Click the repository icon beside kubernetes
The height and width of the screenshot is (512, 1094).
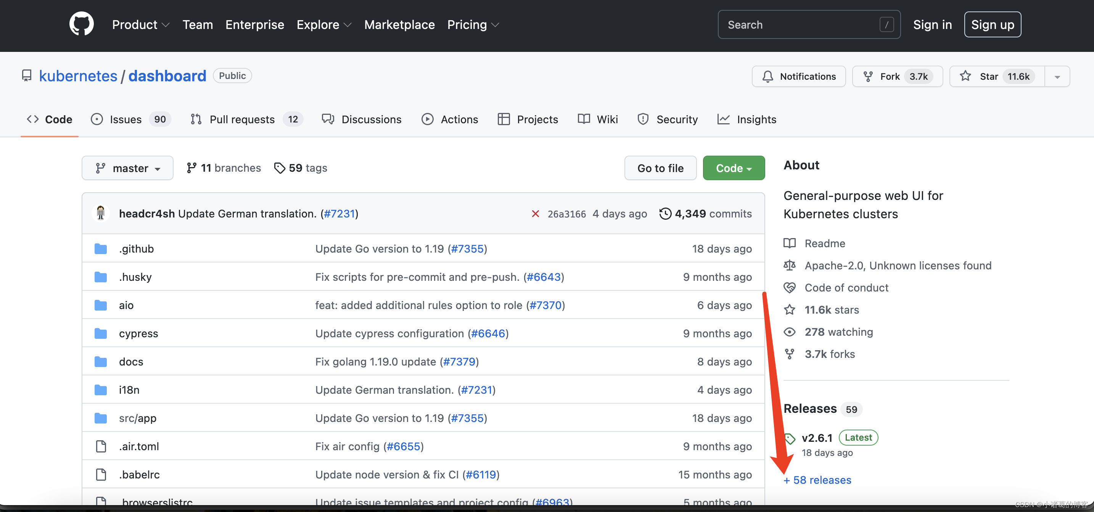point(27,76)
